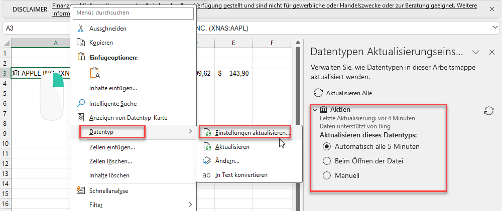
Task: Click the refresh icon beside Aktien
Action: (488, 111)
